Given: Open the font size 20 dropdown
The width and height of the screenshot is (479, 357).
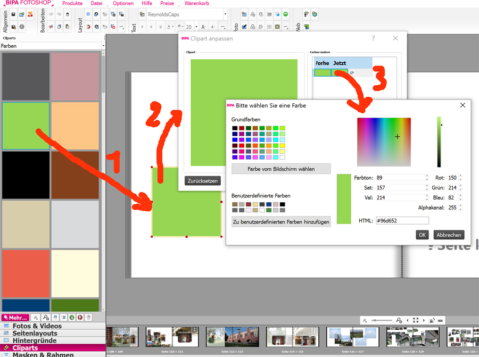Looking at the screenshot, I should tap(196, 27).
